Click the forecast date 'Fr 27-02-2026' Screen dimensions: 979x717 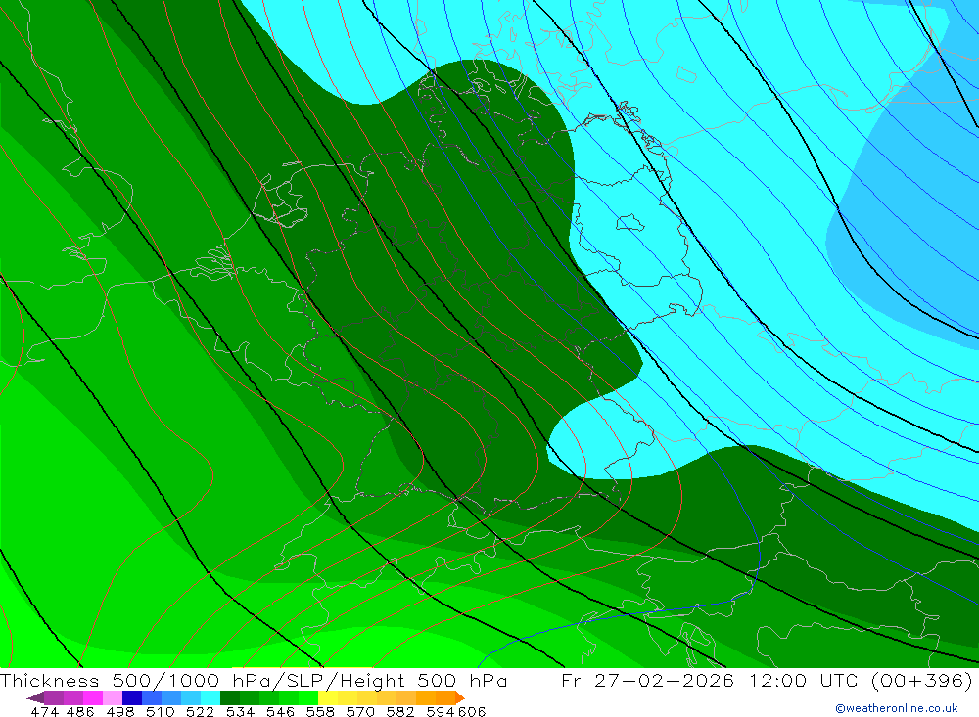647,680
